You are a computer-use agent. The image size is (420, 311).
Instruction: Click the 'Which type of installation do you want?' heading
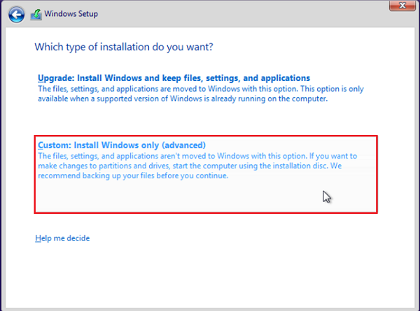coord(124,47)
